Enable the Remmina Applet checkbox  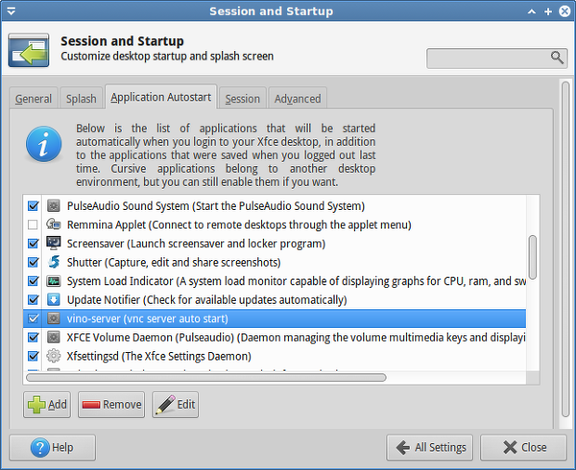click(x=33, y=225)
